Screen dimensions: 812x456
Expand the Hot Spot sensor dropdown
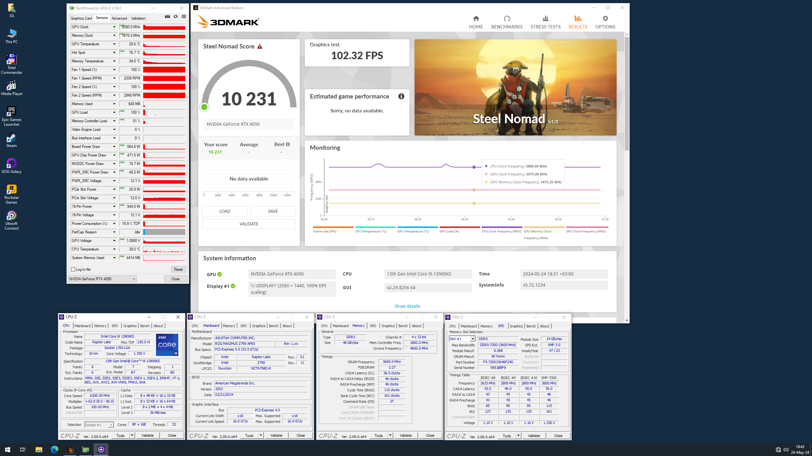(114, 53)
